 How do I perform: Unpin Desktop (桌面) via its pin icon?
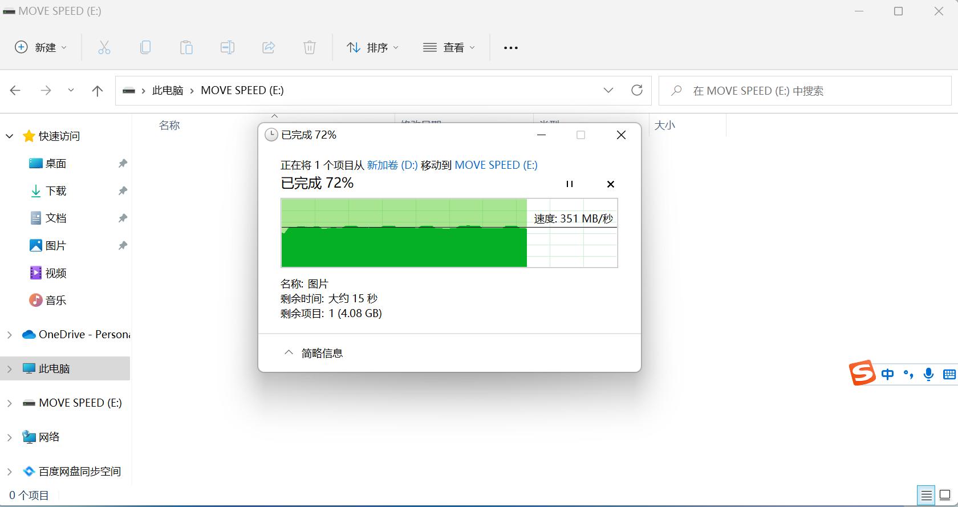tap(122, 164)
